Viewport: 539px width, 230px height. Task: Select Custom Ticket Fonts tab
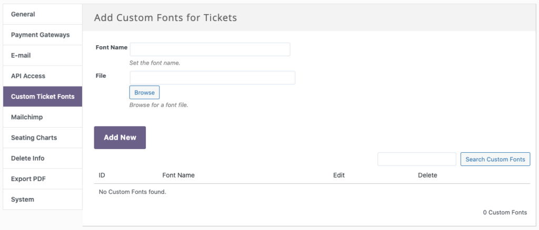point(43,97)
